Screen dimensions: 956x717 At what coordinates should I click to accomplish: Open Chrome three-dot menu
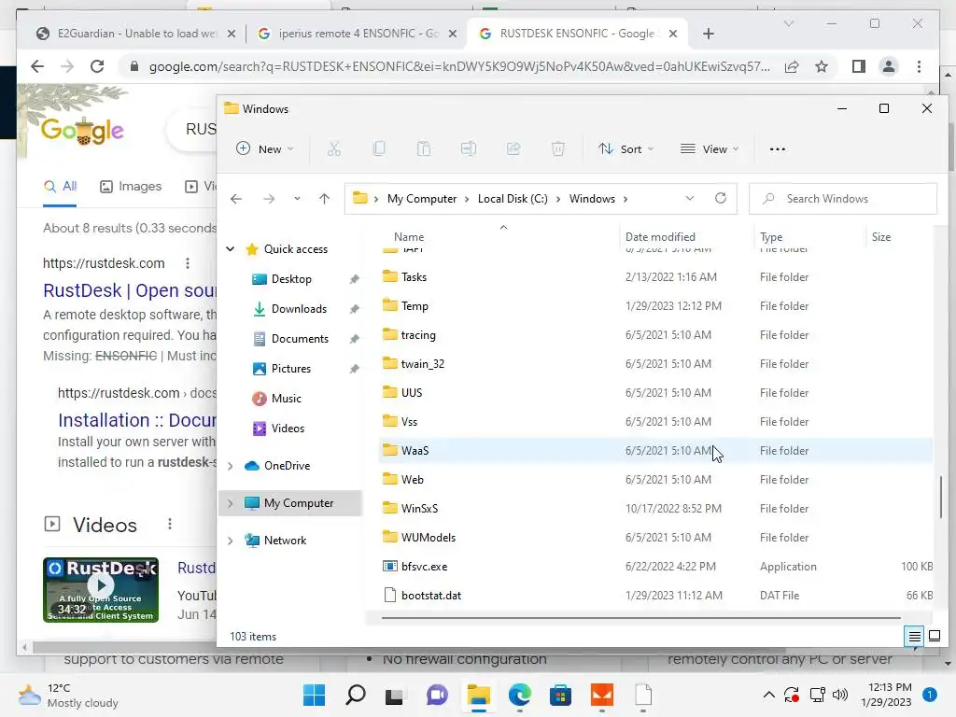pos(919,66)
